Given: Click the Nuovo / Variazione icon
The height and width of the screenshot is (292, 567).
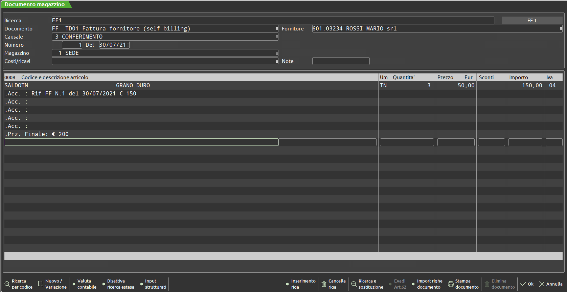Looking at the screenshot, I should tap(41, 284).
